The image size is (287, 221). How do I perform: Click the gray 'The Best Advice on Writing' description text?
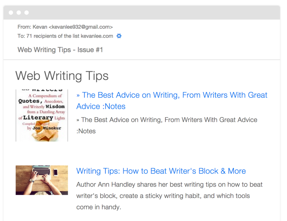pos(167,125)
